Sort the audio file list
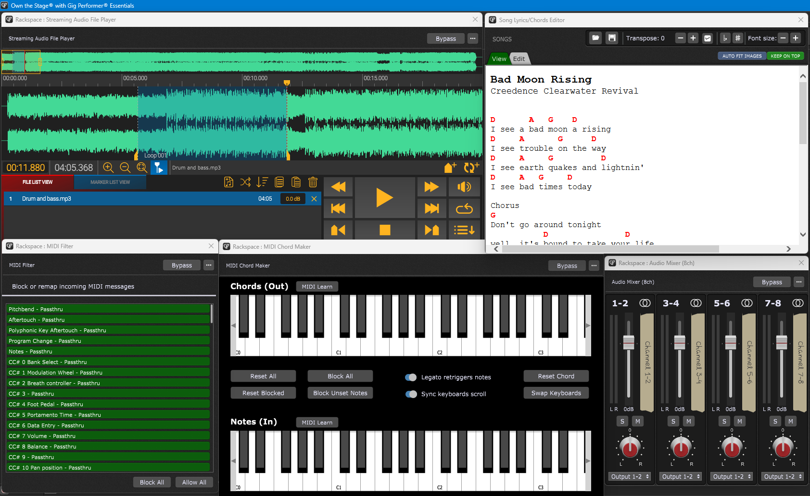This screenshot has width=810, height=496. (262, 182)
